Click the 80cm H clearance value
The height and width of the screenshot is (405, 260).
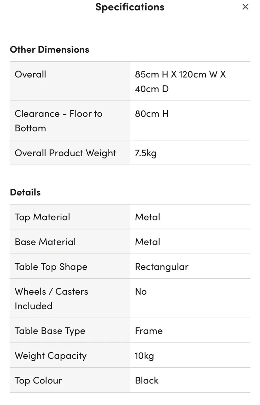(152, 114)
